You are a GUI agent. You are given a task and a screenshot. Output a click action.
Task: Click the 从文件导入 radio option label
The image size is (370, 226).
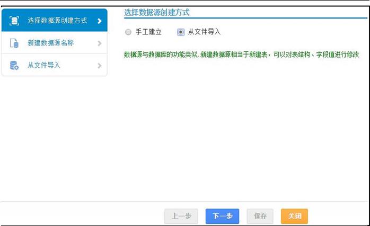pos(205,32)
